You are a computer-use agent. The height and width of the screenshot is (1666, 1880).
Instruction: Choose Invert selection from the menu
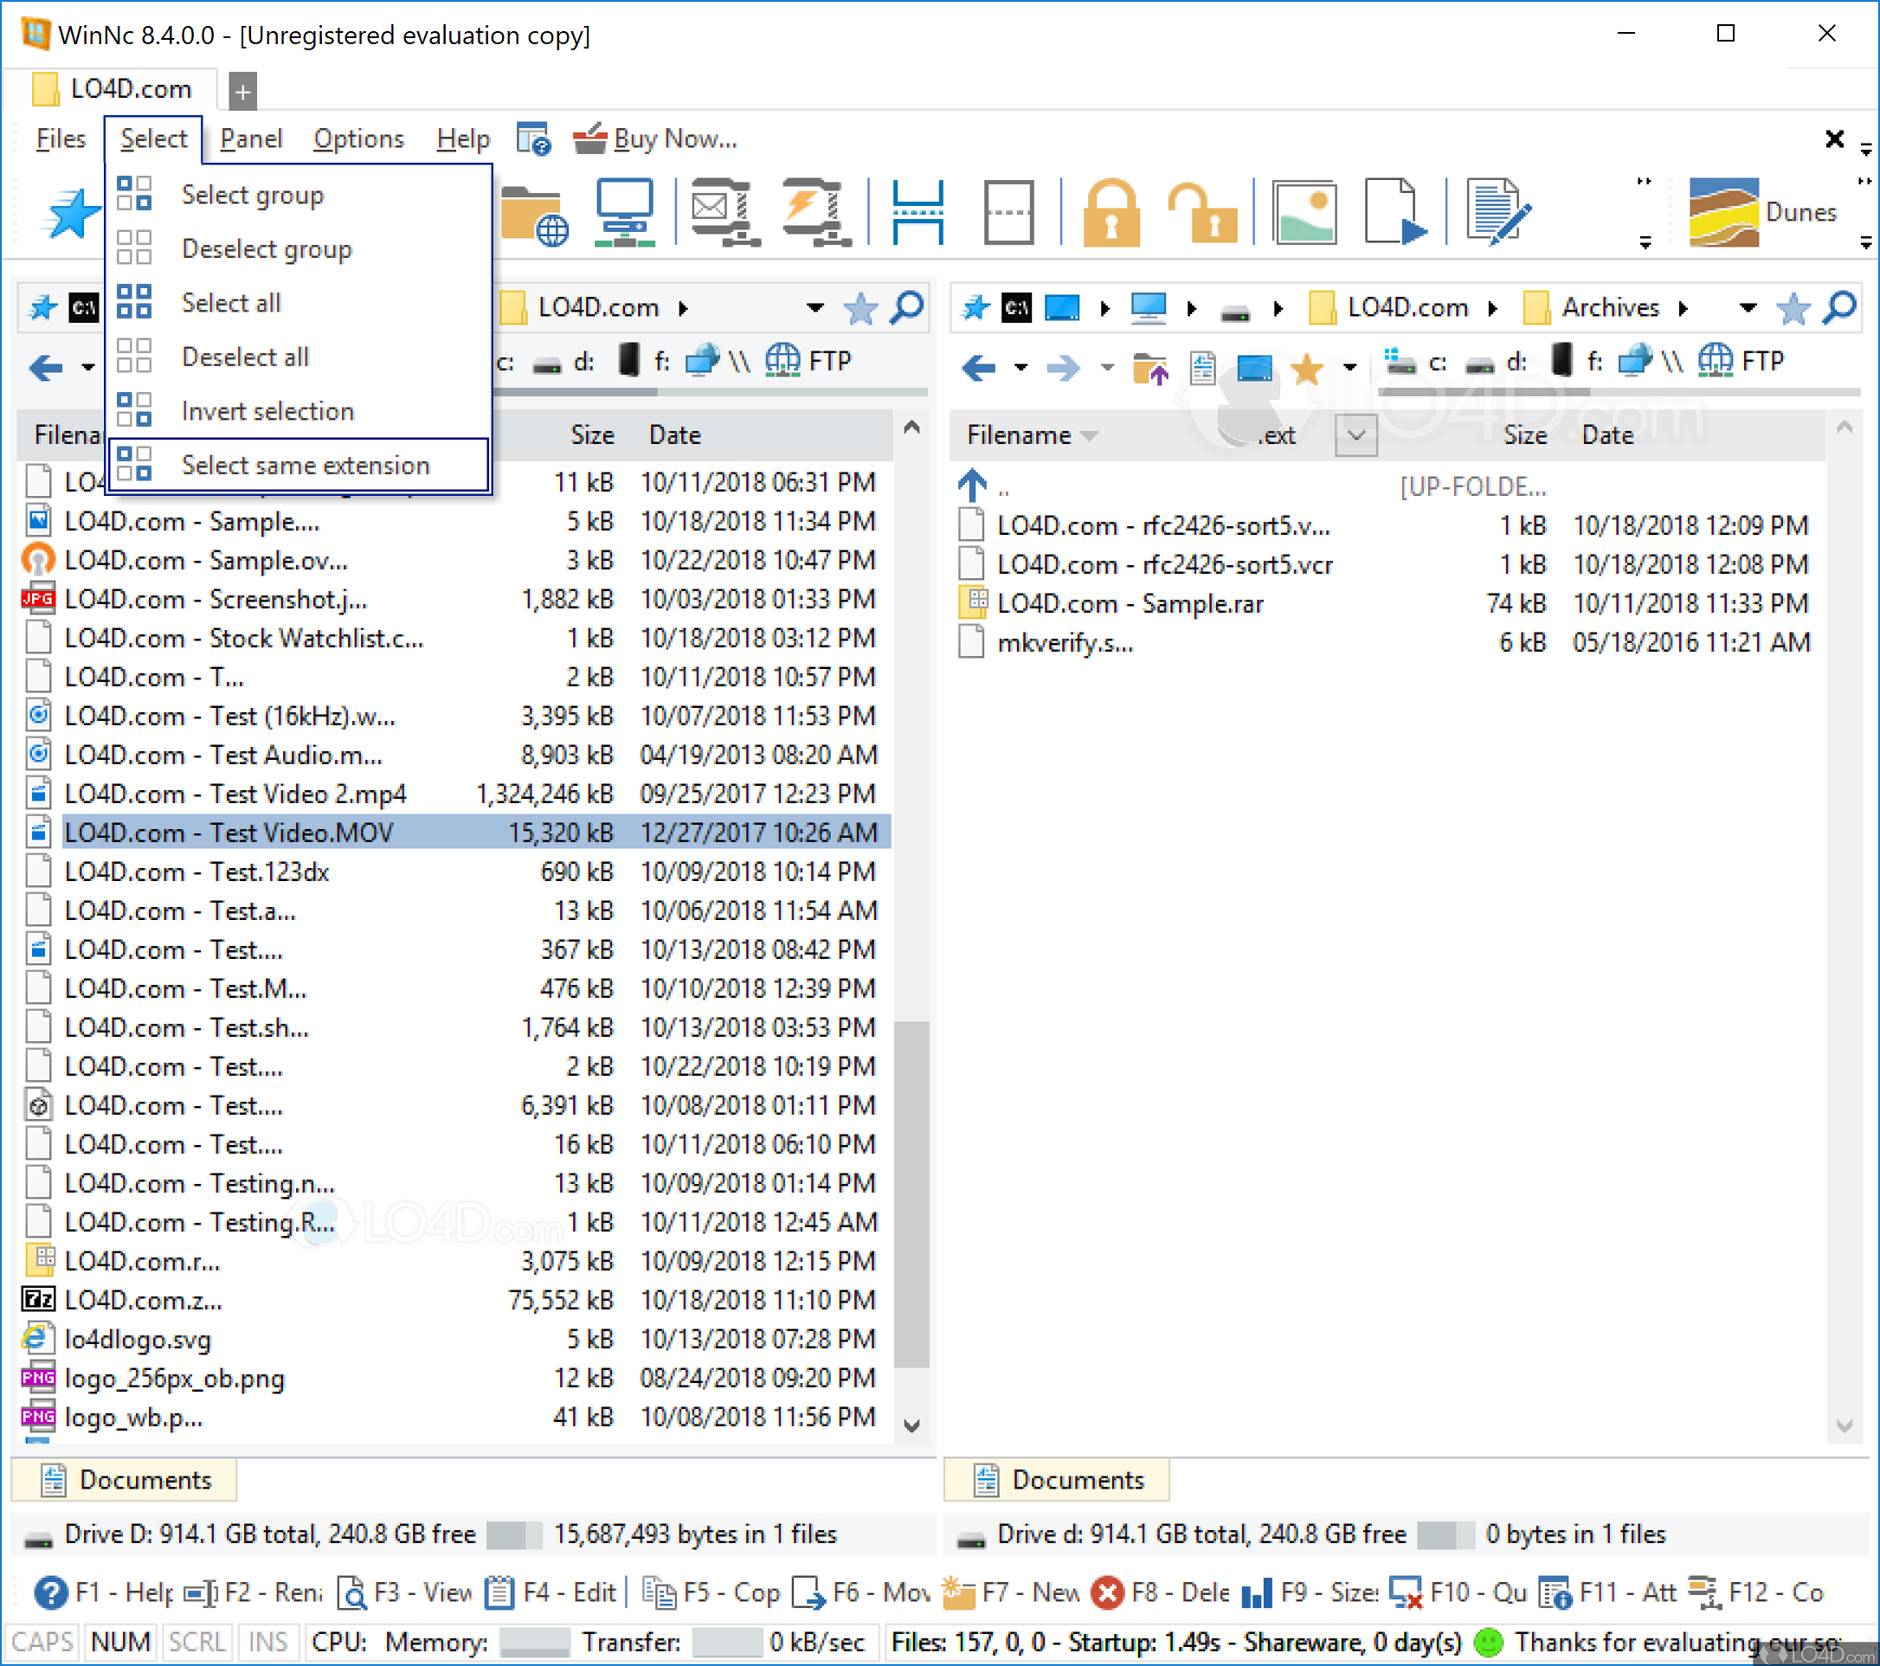(x=299, y=412)
